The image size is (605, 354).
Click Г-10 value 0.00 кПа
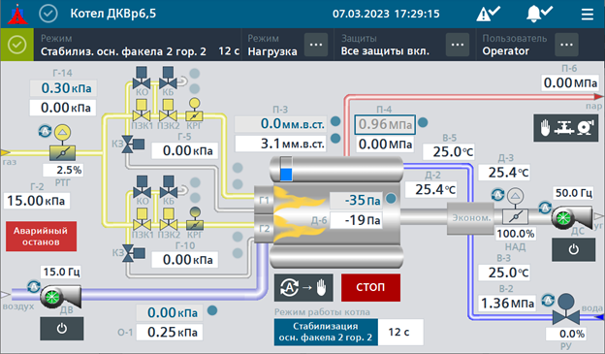[185, 260]
